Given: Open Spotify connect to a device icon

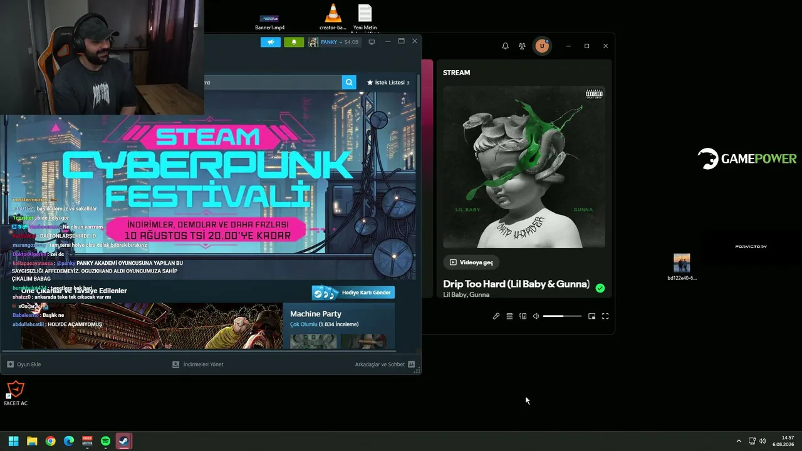Looking at the screenshot, I should (x=523, y=316).
